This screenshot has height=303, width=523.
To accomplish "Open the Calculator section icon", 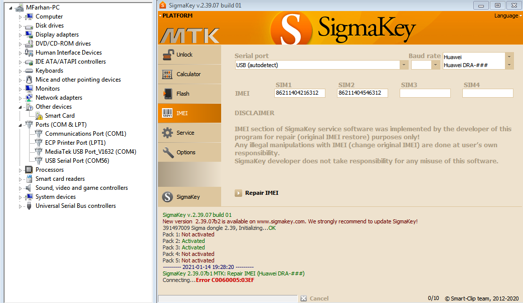I will (167, 74).
